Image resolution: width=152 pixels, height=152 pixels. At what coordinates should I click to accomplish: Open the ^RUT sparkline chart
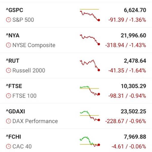pos(89,65)
